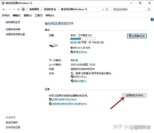Expand the address bar history dropdown
154x133 pixels.
click(x=103, y=10)
